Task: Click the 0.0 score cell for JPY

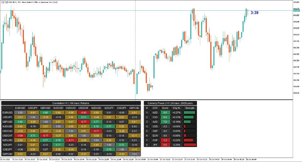Action: coord(165,145)
